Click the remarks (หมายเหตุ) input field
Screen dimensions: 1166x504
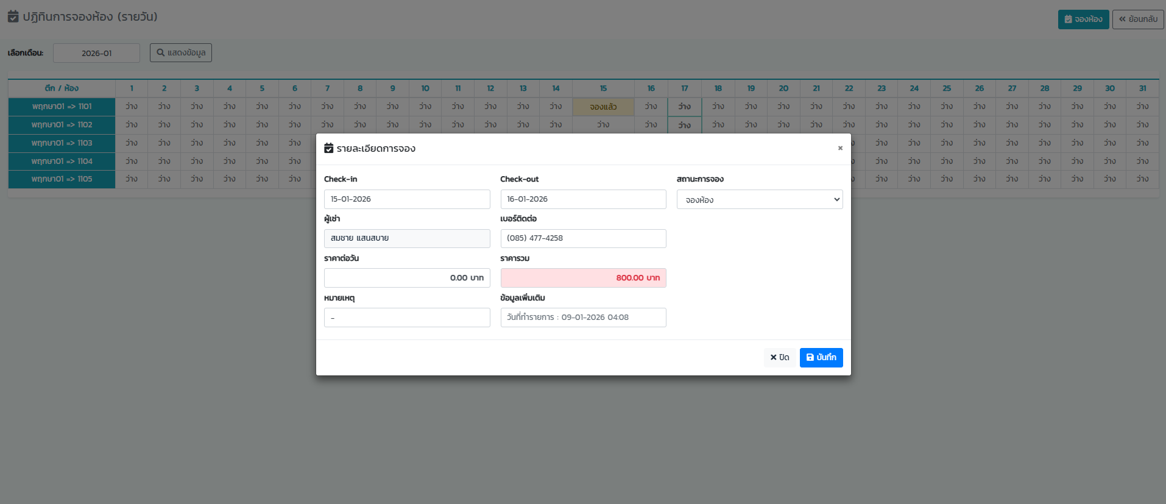coord(407,318)
